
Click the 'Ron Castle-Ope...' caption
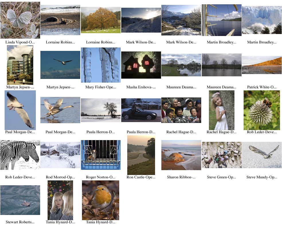click(141, 177)
